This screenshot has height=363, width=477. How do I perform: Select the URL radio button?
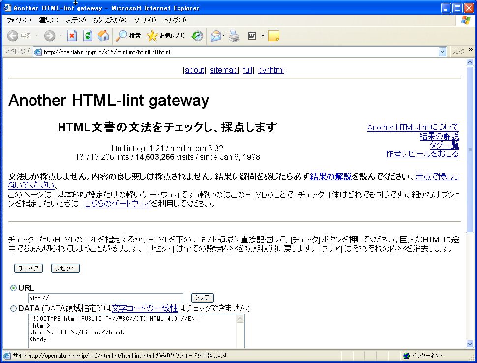point(13,288)
